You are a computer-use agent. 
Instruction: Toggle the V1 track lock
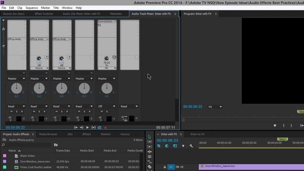(165, 167)
